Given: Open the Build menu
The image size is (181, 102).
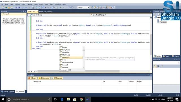Looking at the screenshot, I should (x=23, y=5).
